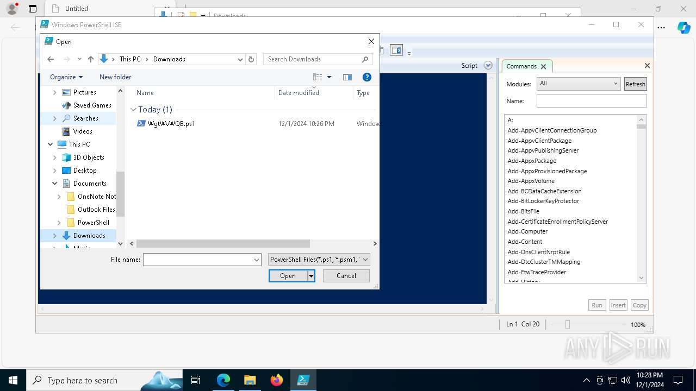
Task: Cancel the Open dialog
Action: tap(346, 276)
